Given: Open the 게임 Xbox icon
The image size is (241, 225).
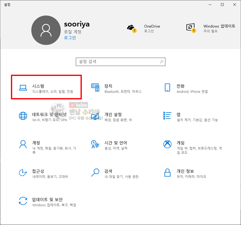Looking at the screenshot, I should coord(167,144).
